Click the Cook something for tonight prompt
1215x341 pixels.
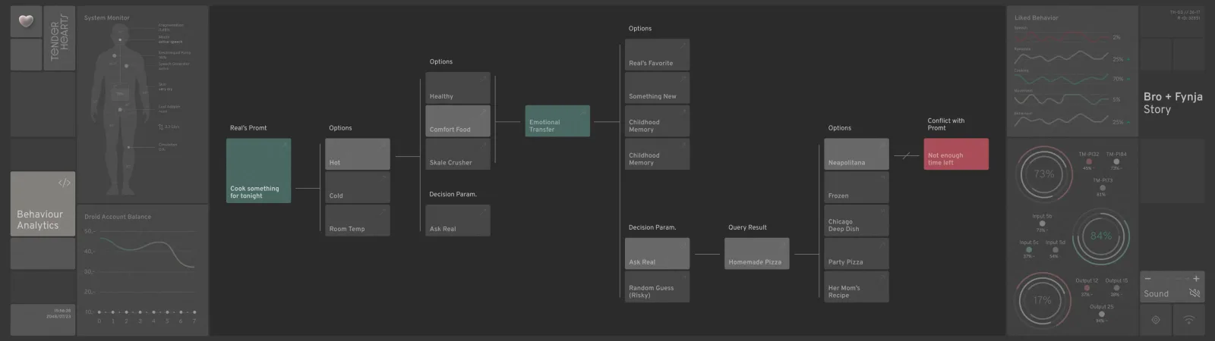click(x=258, y=170)
